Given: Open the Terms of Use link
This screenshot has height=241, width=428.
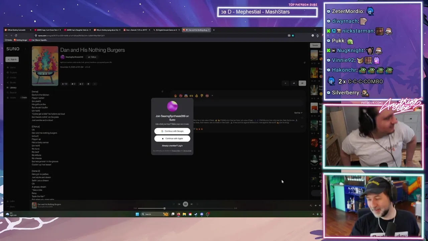Looking at the screenshot, I should (x=187, y=151).
